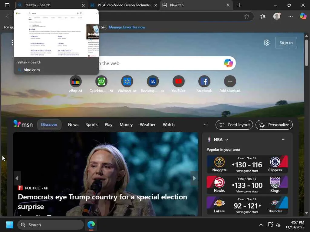This screenshot has height=232, width=310.
Task: Click the muted volume tray icon
Action: [278, 225]
